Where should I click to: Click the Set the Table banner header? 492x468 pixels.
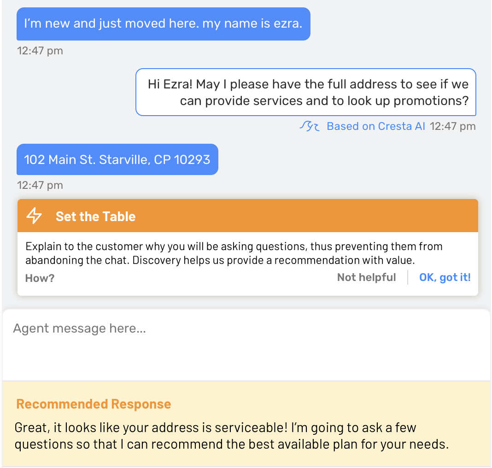[248, 216]
